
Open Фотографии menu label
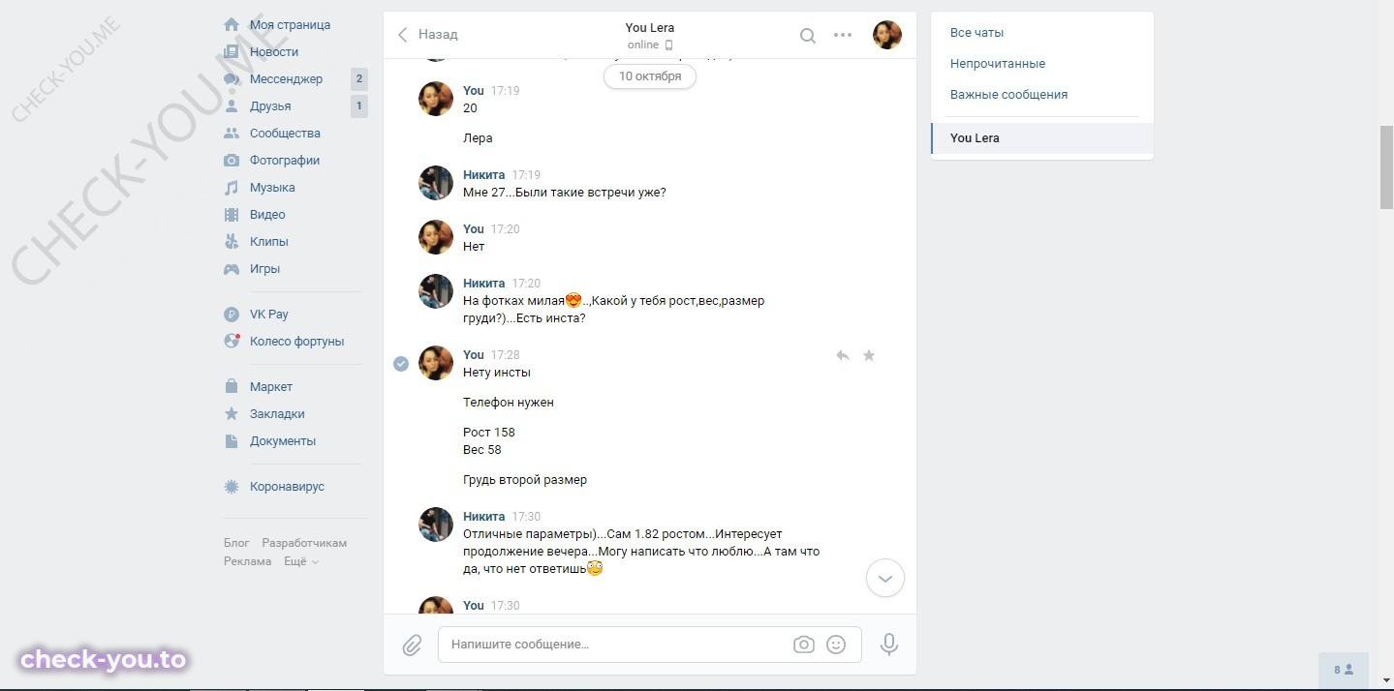coord(285,160)
